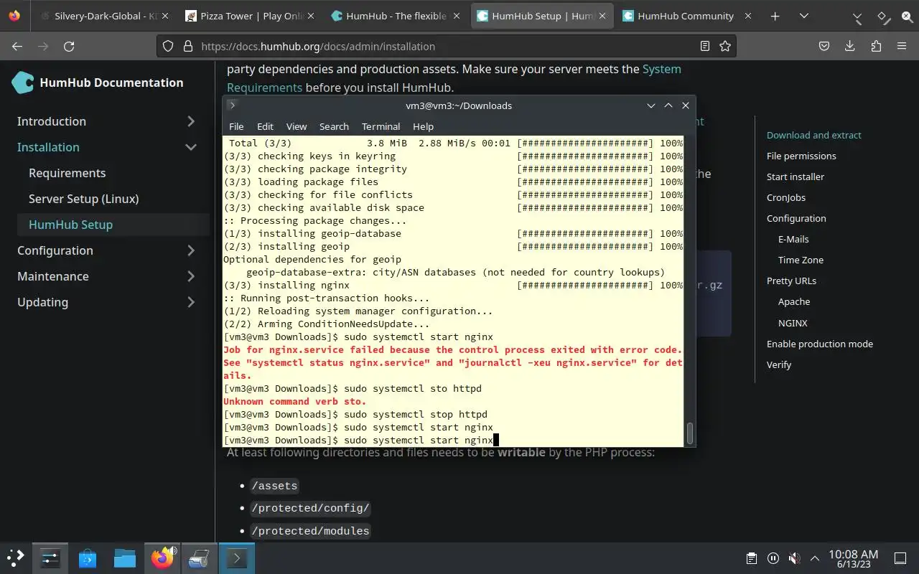Open the terminal File menu
919x574 pixels.
[x=236, y=126]
